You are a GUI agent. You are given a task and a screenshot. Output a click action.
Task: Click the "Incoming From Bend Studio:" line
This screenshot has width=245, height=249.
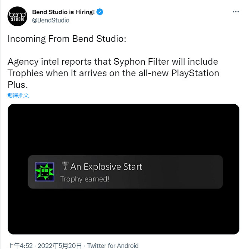(67, 40)
